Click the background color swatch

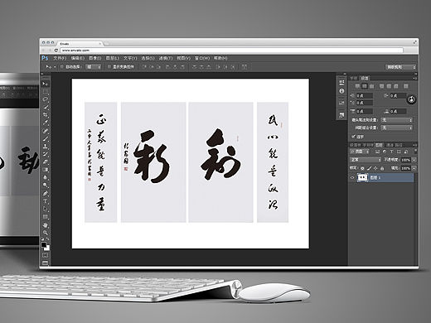pos(47,248)
